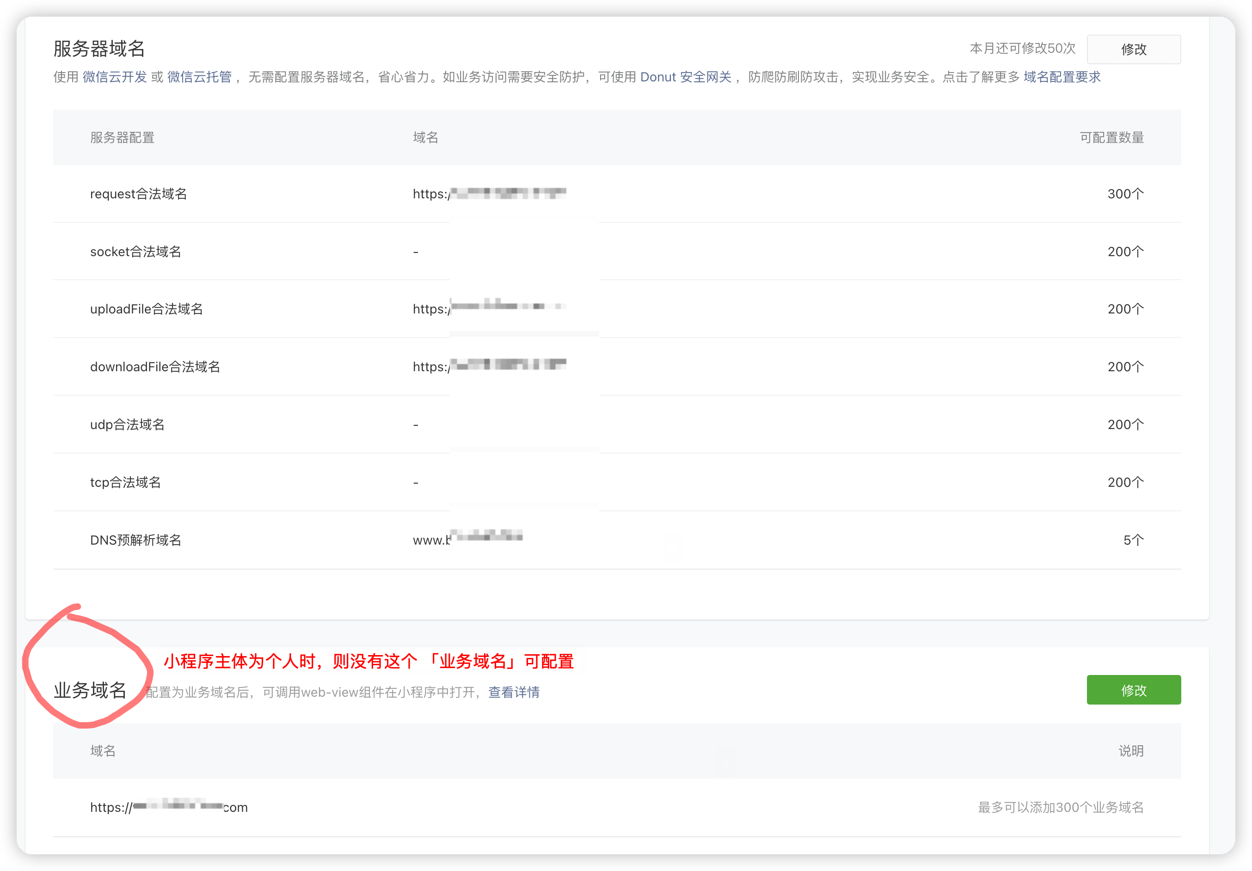Click the business domain URL ending in com
Screen dimensions: 1252x871
[168, 807]
